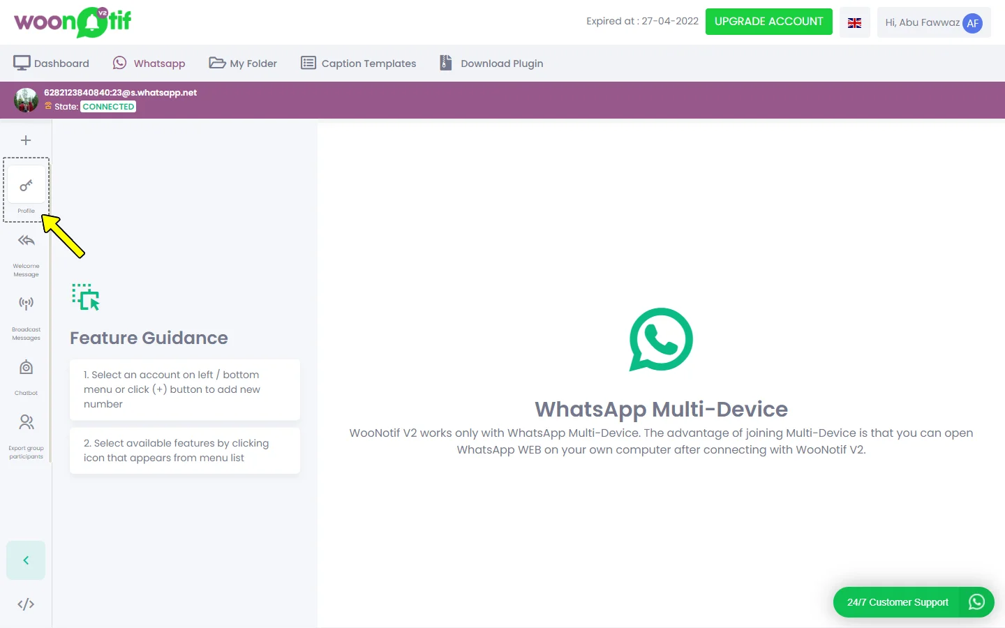Open 24/7 Customer Support chat
This screenshot has width=1005, height=628.
click(x=913, y=602)
